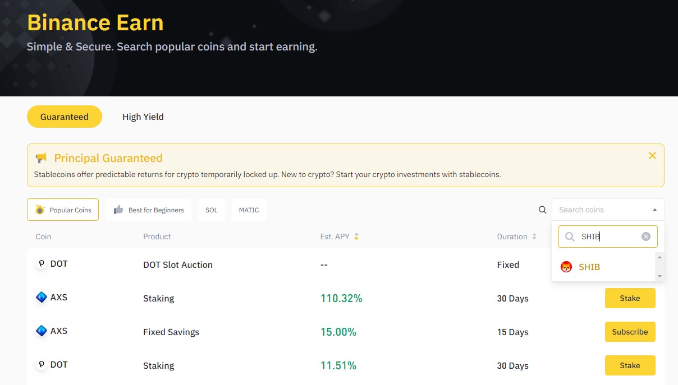Click the SHIB coin logo in results
The height and width of the screenshot is (385, 678).
pyautogui.click(x=566, y=267)
